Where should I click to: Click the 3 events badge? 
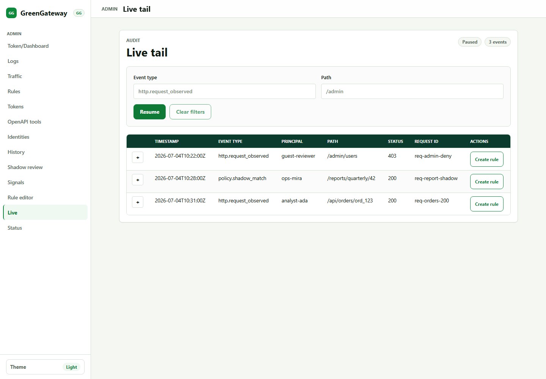coord(497,42)
